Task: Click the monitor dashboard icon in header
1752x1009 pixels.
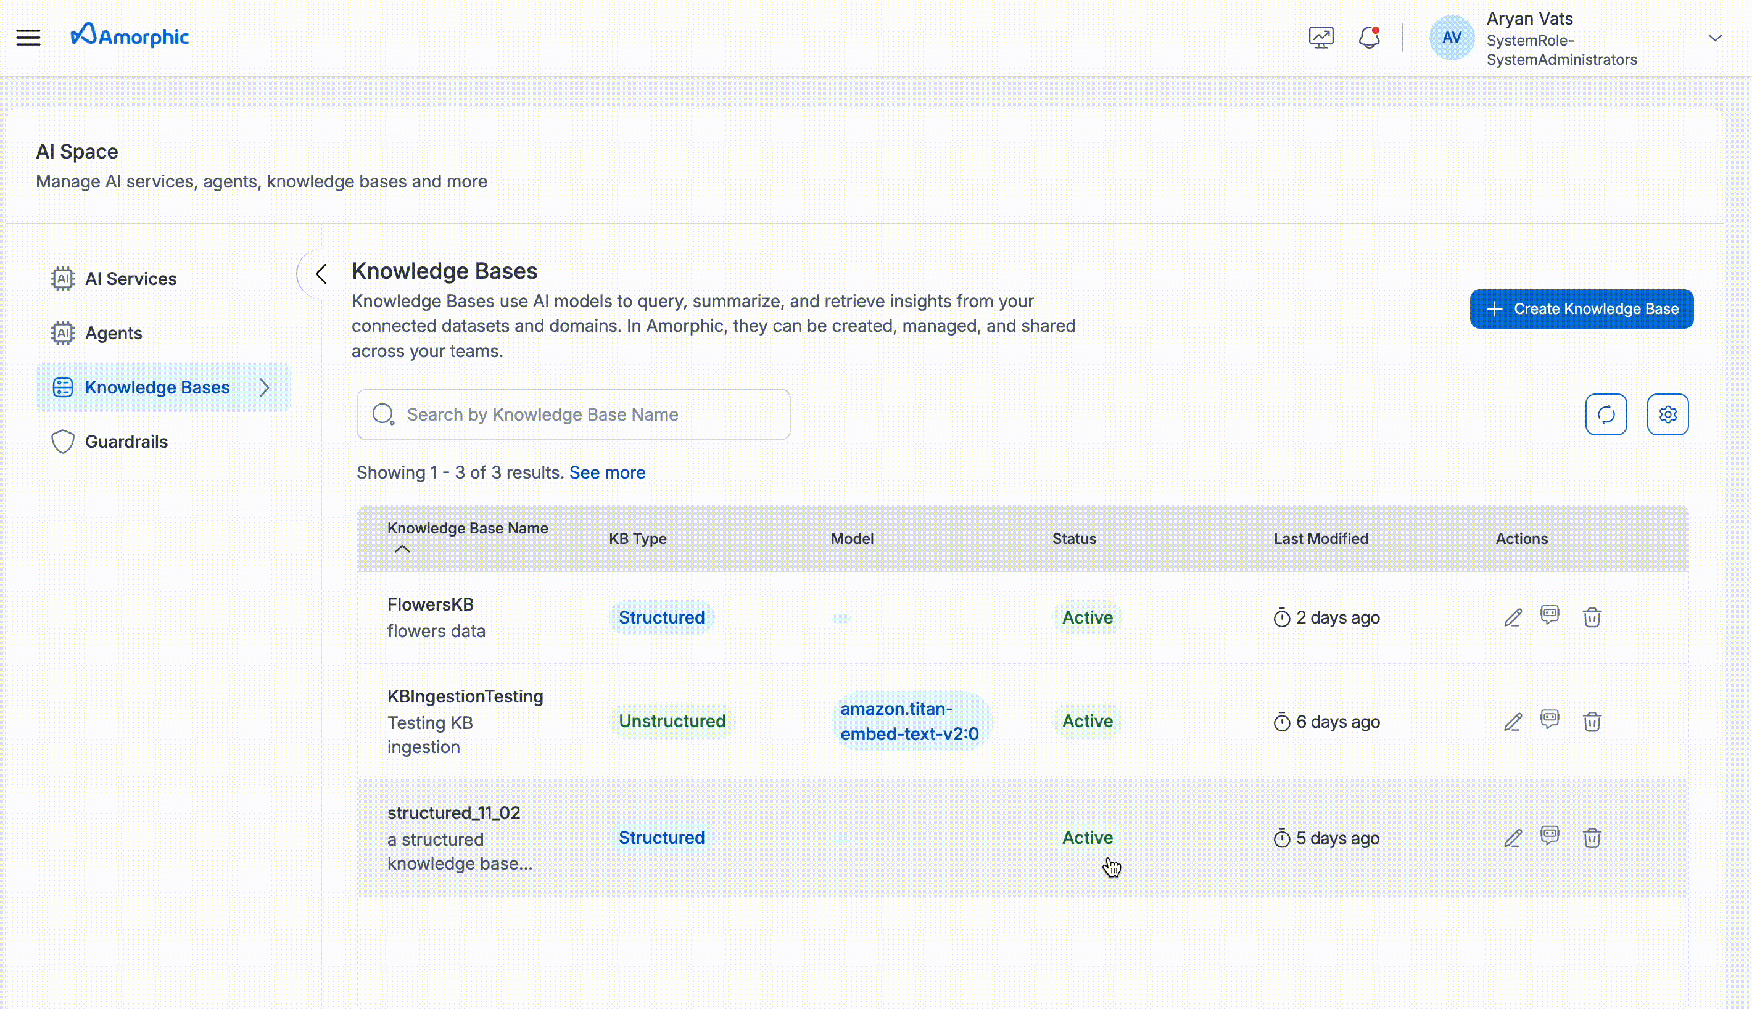Action: pos(1320,37)
